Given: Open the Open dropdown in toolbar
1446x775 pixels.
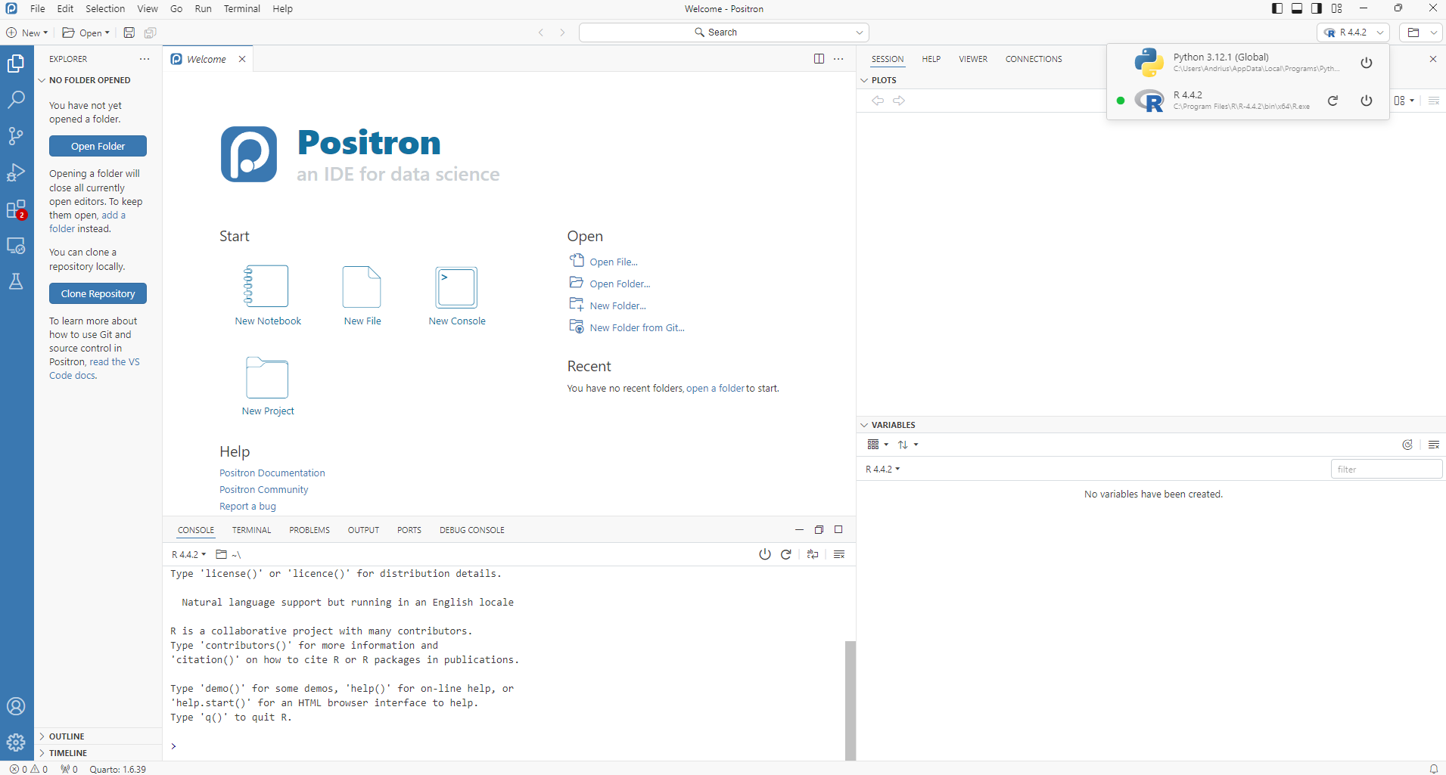Looking at the screenshot, I should pos(86,33).
